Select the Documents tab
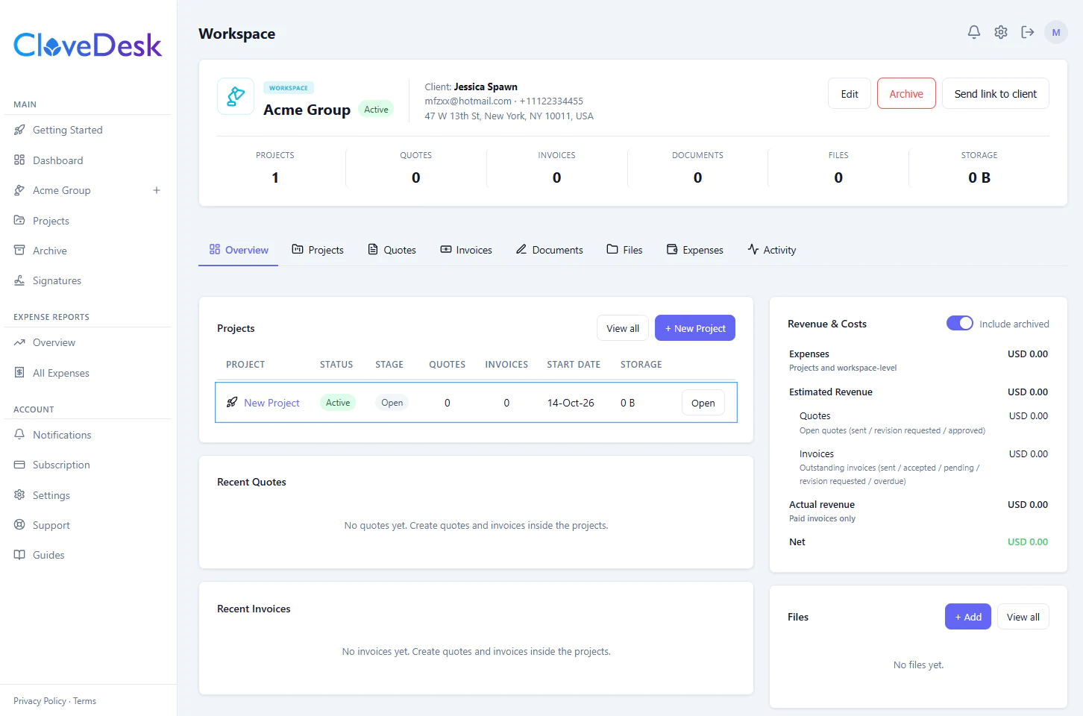This screenshot has height=716, width=1083. coord(550,250)
